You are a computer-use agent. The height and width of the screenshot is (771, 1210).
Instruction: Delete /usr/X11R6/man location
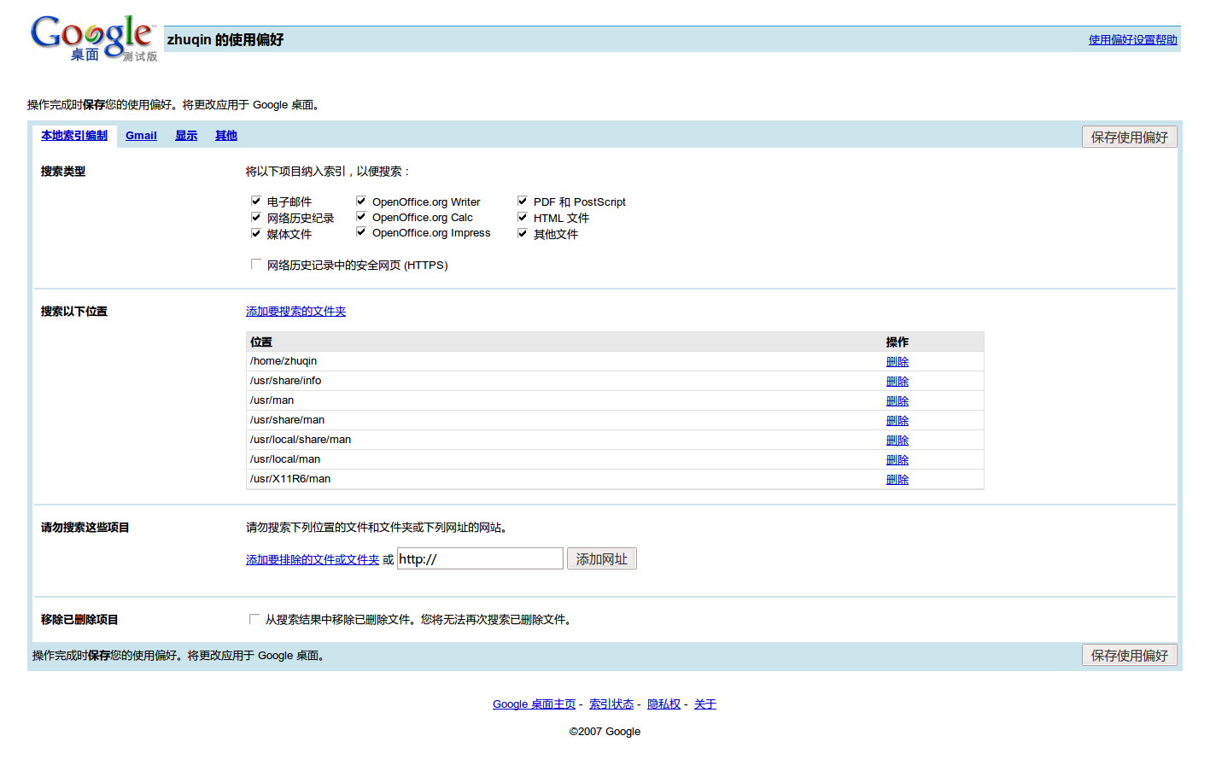pos(897,480)
